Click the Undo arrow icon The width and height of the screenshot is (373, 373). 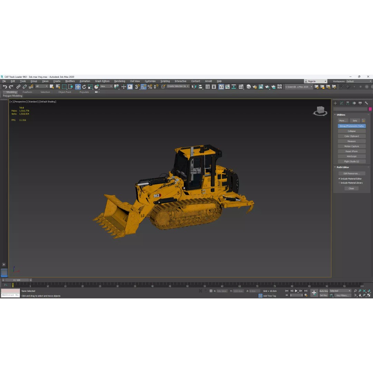[5, 87]
